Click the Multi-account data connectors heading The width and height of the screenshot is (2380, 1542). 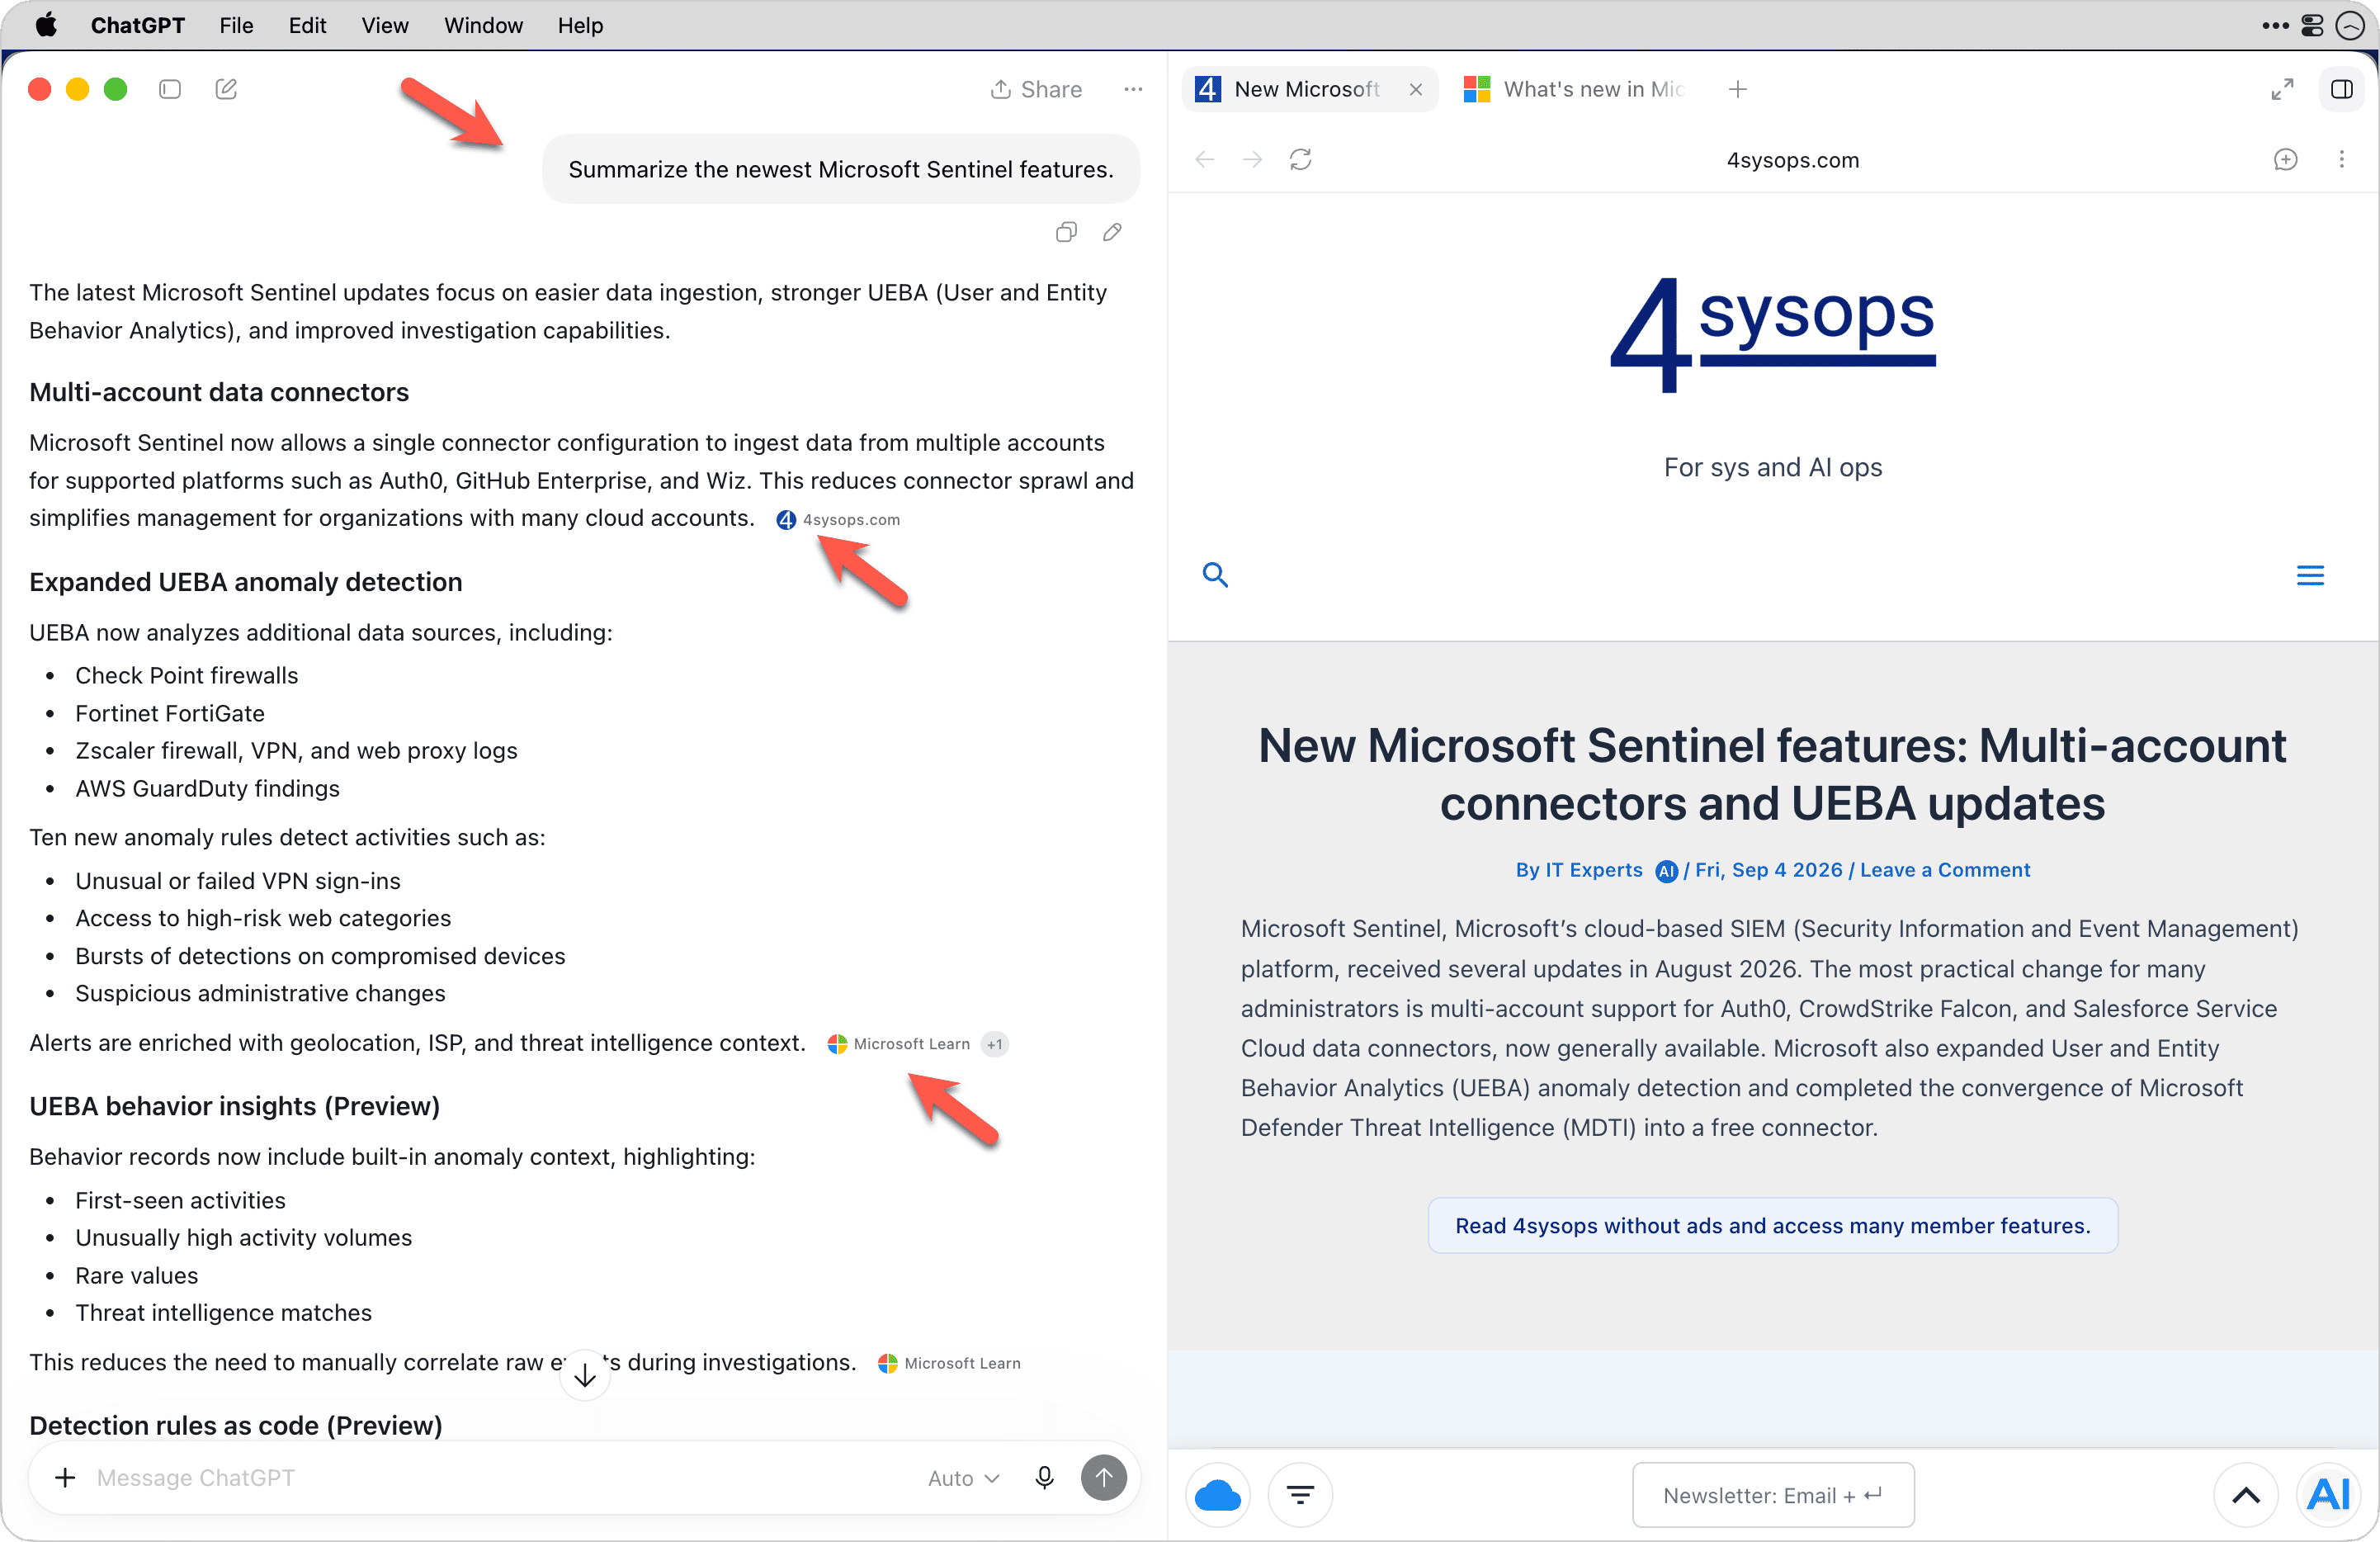click(x=219, y=391)
